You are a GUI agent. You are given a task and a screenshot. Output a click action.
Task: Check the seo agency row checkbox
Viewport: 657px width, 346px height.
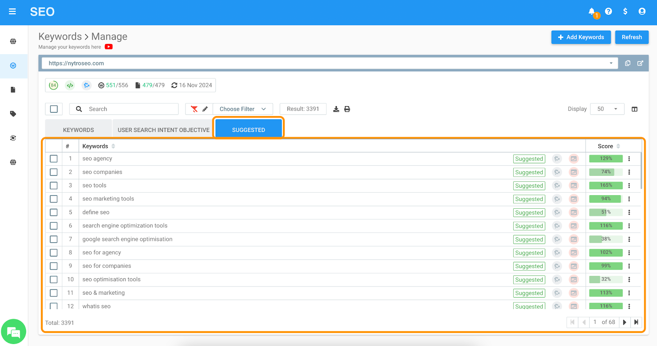[54, 159]
